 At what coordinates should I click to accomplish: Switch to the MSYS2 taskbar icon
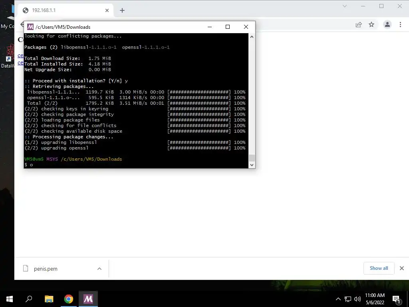(88, 299)
